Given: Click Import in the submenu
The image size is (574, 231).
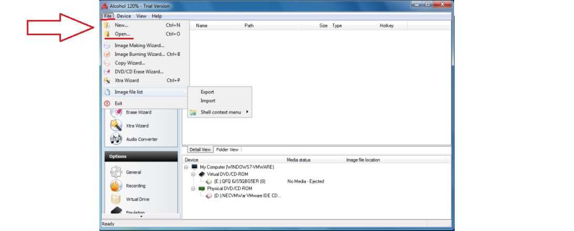Looking at the screenshot, I should point(208,101).
